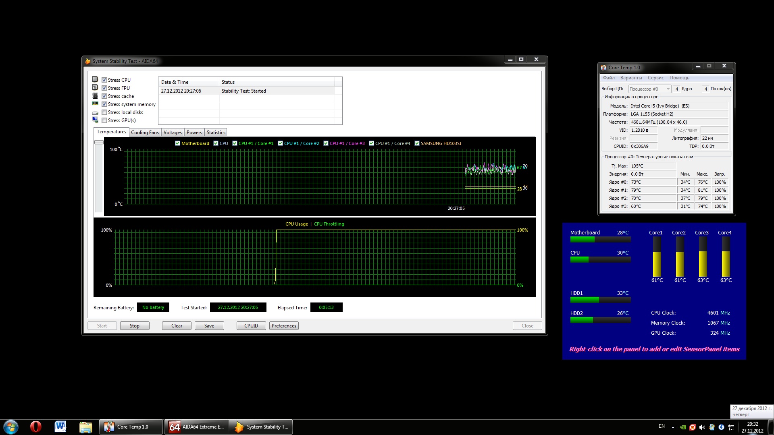Uncheck the Stress FPU checkbox

(104, 88)
